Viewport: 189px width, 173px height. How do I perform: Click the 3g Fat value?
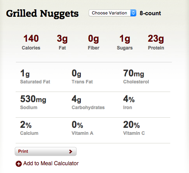click(62, 42)
